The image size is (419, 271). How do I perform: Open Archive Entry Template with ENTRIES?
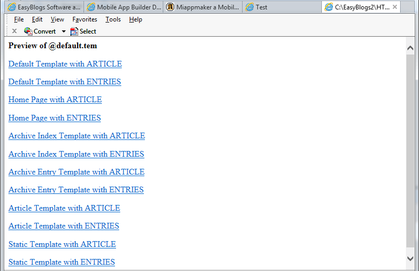coord(76,190)
